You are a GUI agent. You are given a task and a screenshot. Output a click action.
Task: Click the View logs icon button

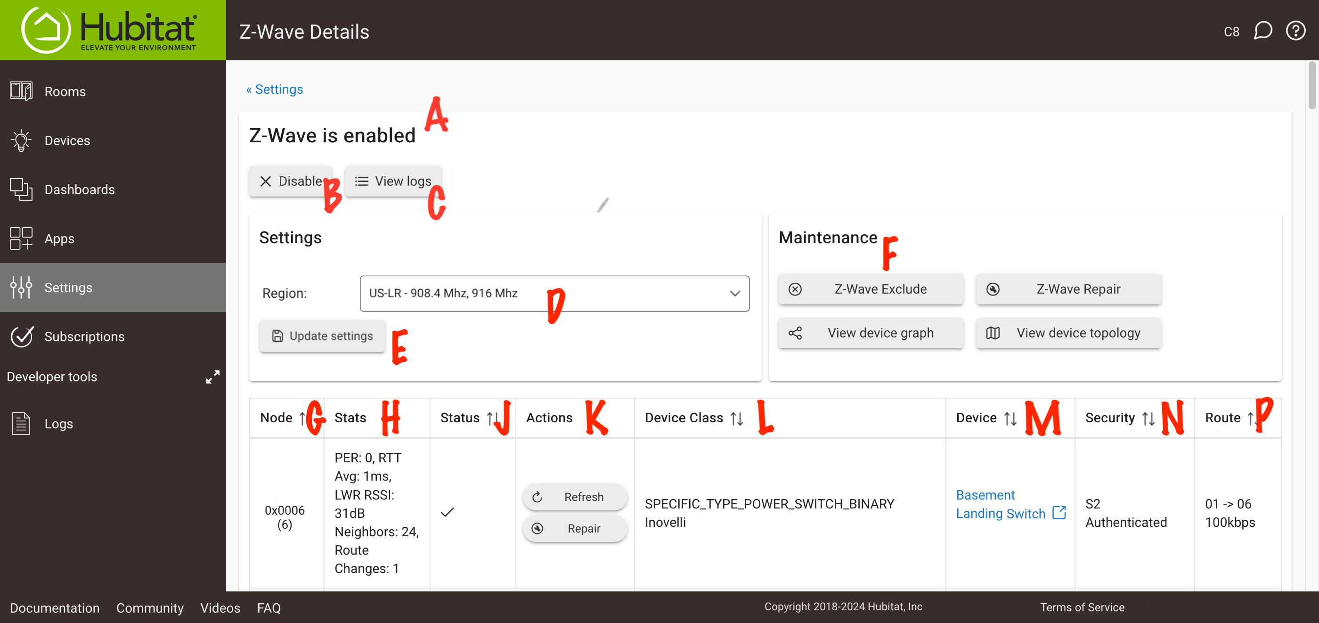tap(394, 181)
